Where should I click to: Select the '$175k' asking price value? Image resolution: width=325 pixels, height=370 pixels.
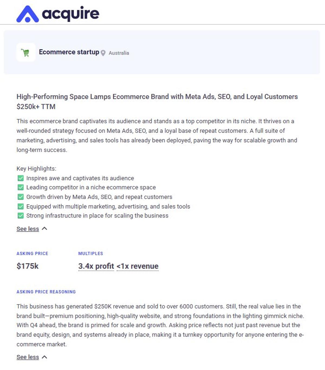[28, 266]
